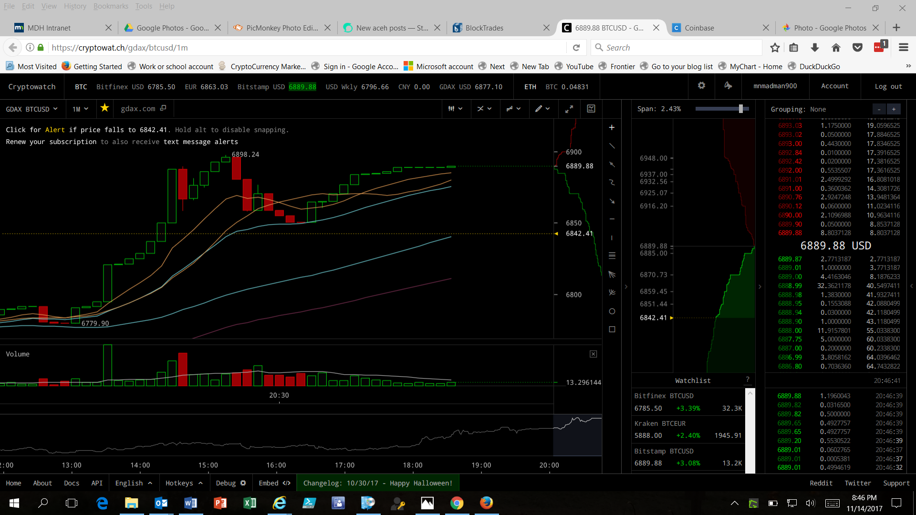
Task: Select the fan lines drawing tool
Action: (612, 275)
